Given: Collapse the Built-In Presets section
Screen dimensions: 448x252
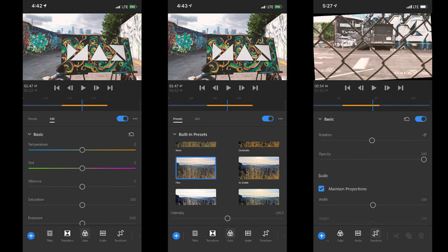Looking at the screenshot, I should 174,134.
